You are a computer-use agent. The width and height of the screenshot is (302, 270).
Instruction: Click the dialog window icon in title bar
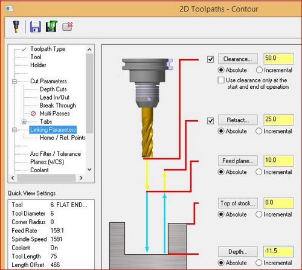click(10, 8)
